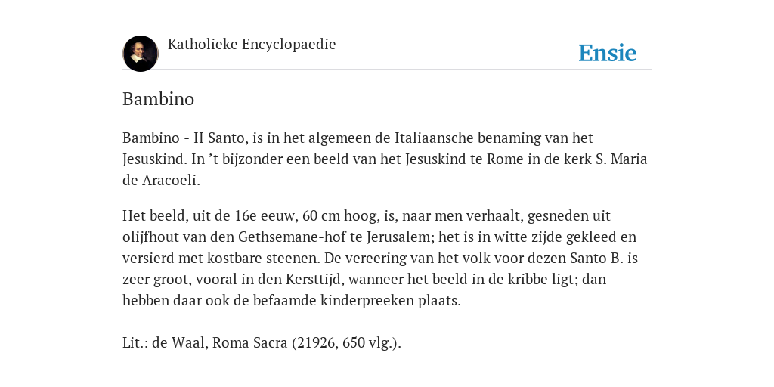Click the word 'Aracoeli' in the text

click(169, 180)
